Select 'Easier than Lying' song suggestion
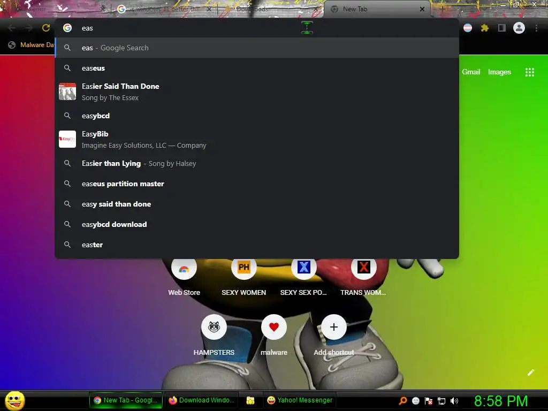 click(x=257, y=163)
